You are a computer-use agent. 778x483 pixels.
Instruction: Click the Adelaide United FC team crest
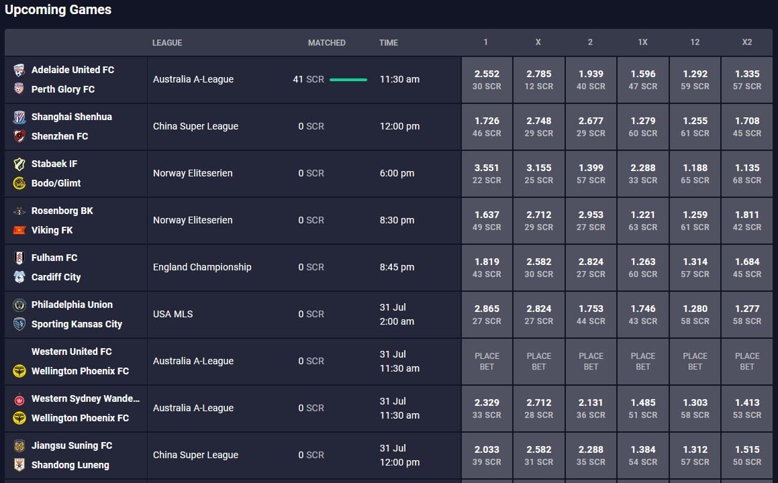pos(19,70)
